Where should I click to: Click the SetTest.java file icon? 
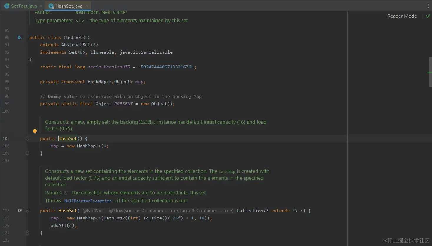7,6
